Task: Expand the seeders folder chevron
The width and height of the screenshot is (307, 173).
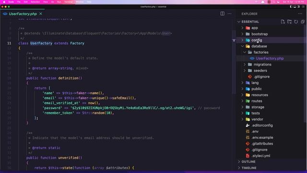Action: [x=245, y=71]
